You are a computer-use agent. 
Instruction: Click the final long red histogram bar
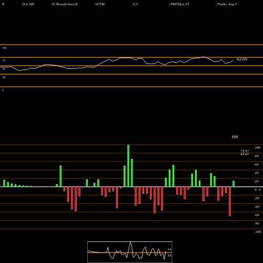pos(230,201)
